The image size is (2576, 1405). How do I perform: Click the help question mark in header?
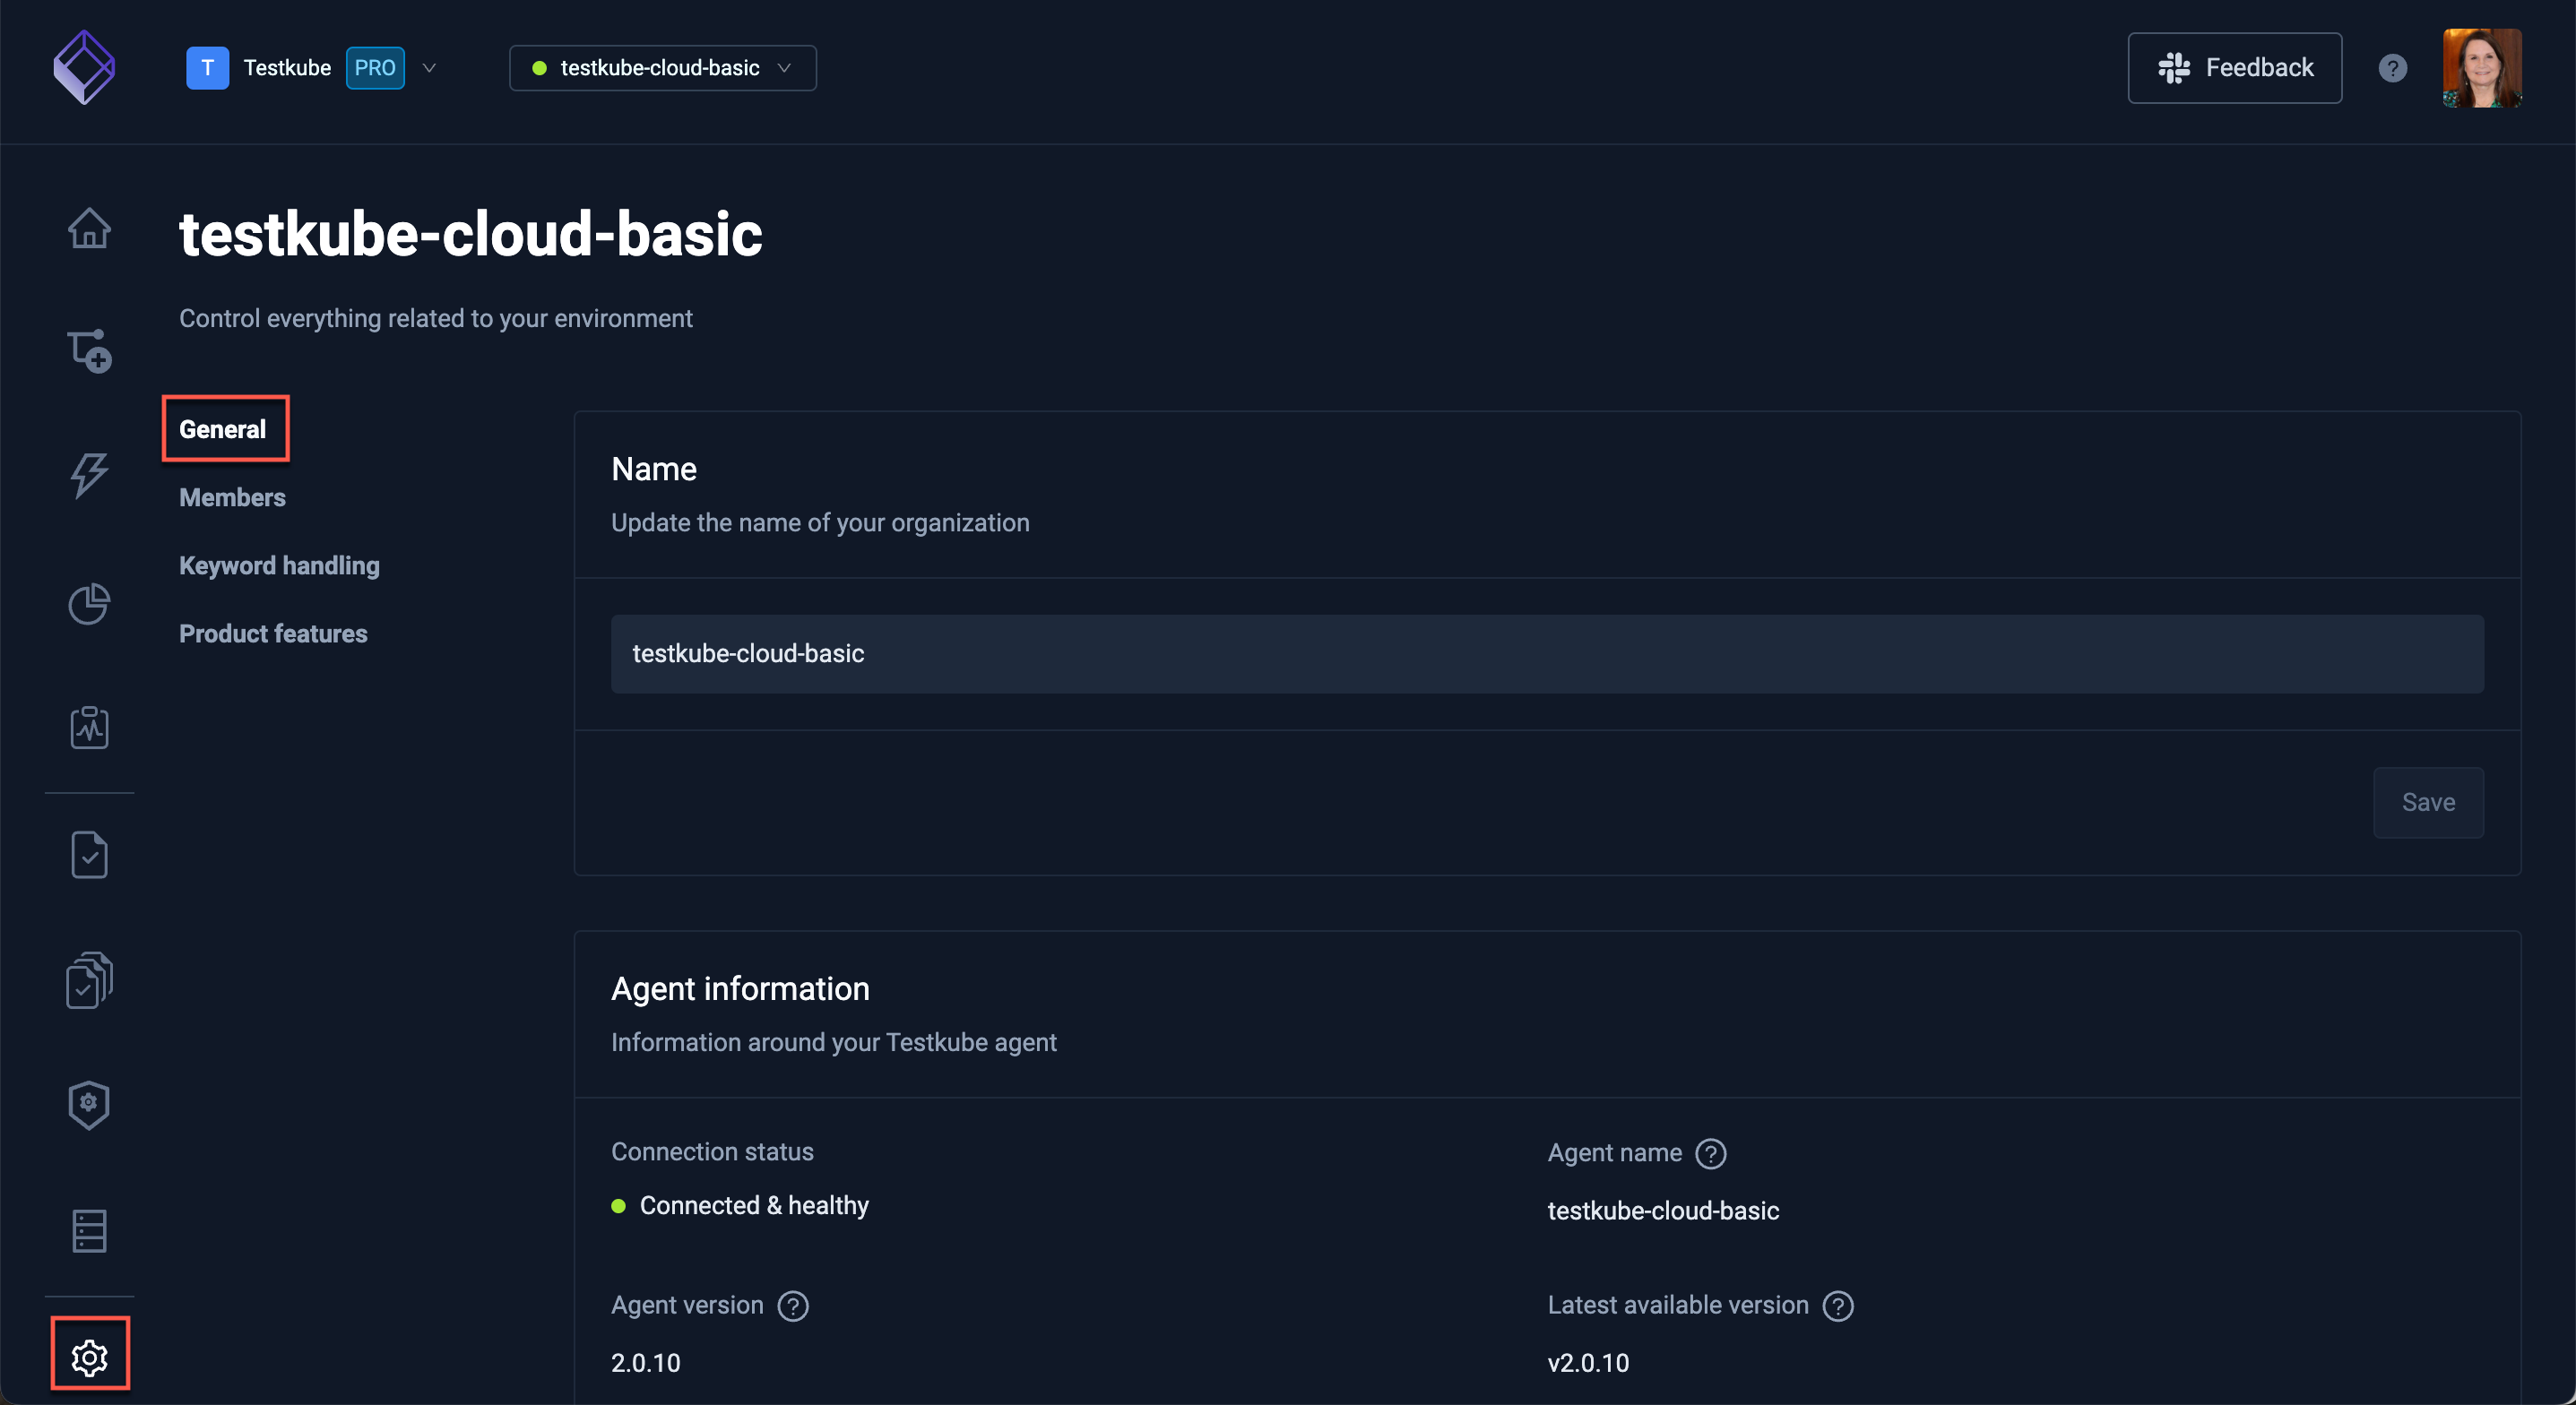tap(2392, 68)
